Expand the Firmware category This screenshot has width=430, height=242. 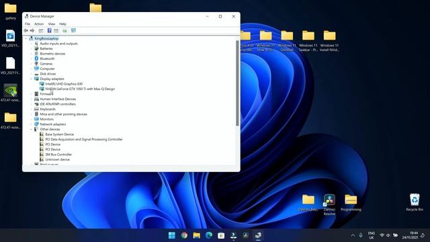click(32, 94)
